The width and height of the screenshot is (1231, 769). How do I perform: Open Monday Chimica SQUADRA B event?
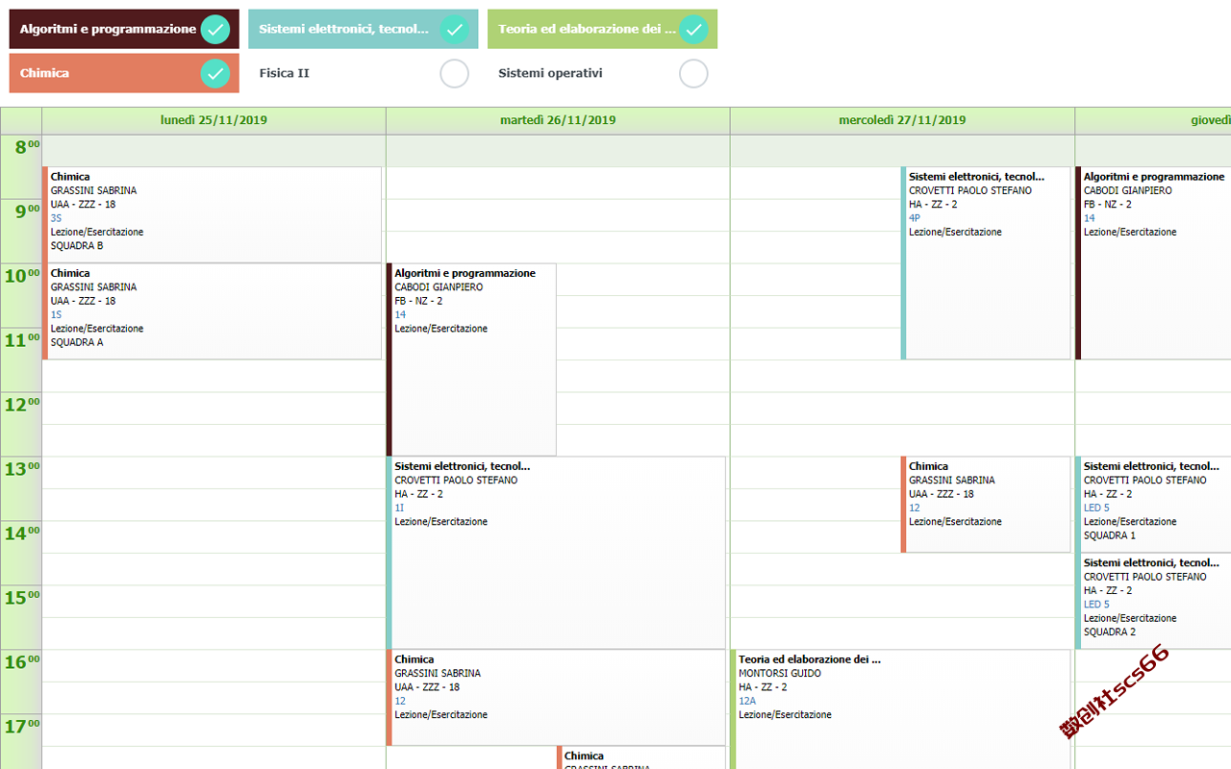tap(212, 214)
